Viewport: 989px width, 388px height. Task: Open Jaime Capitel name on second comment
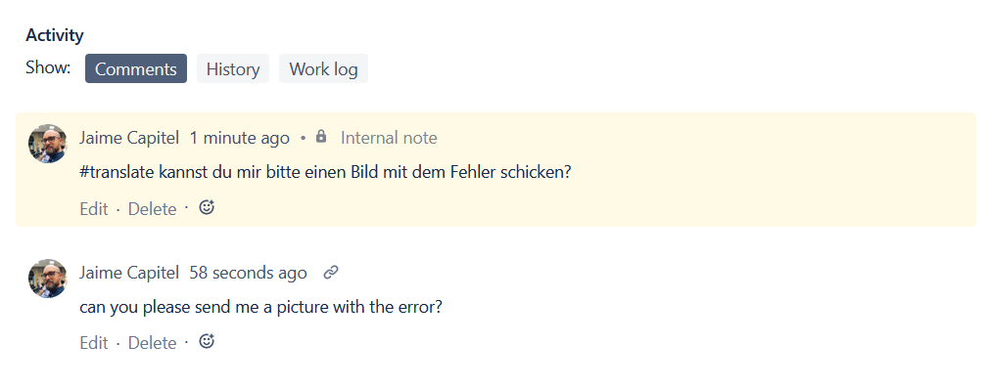point(129,273)
